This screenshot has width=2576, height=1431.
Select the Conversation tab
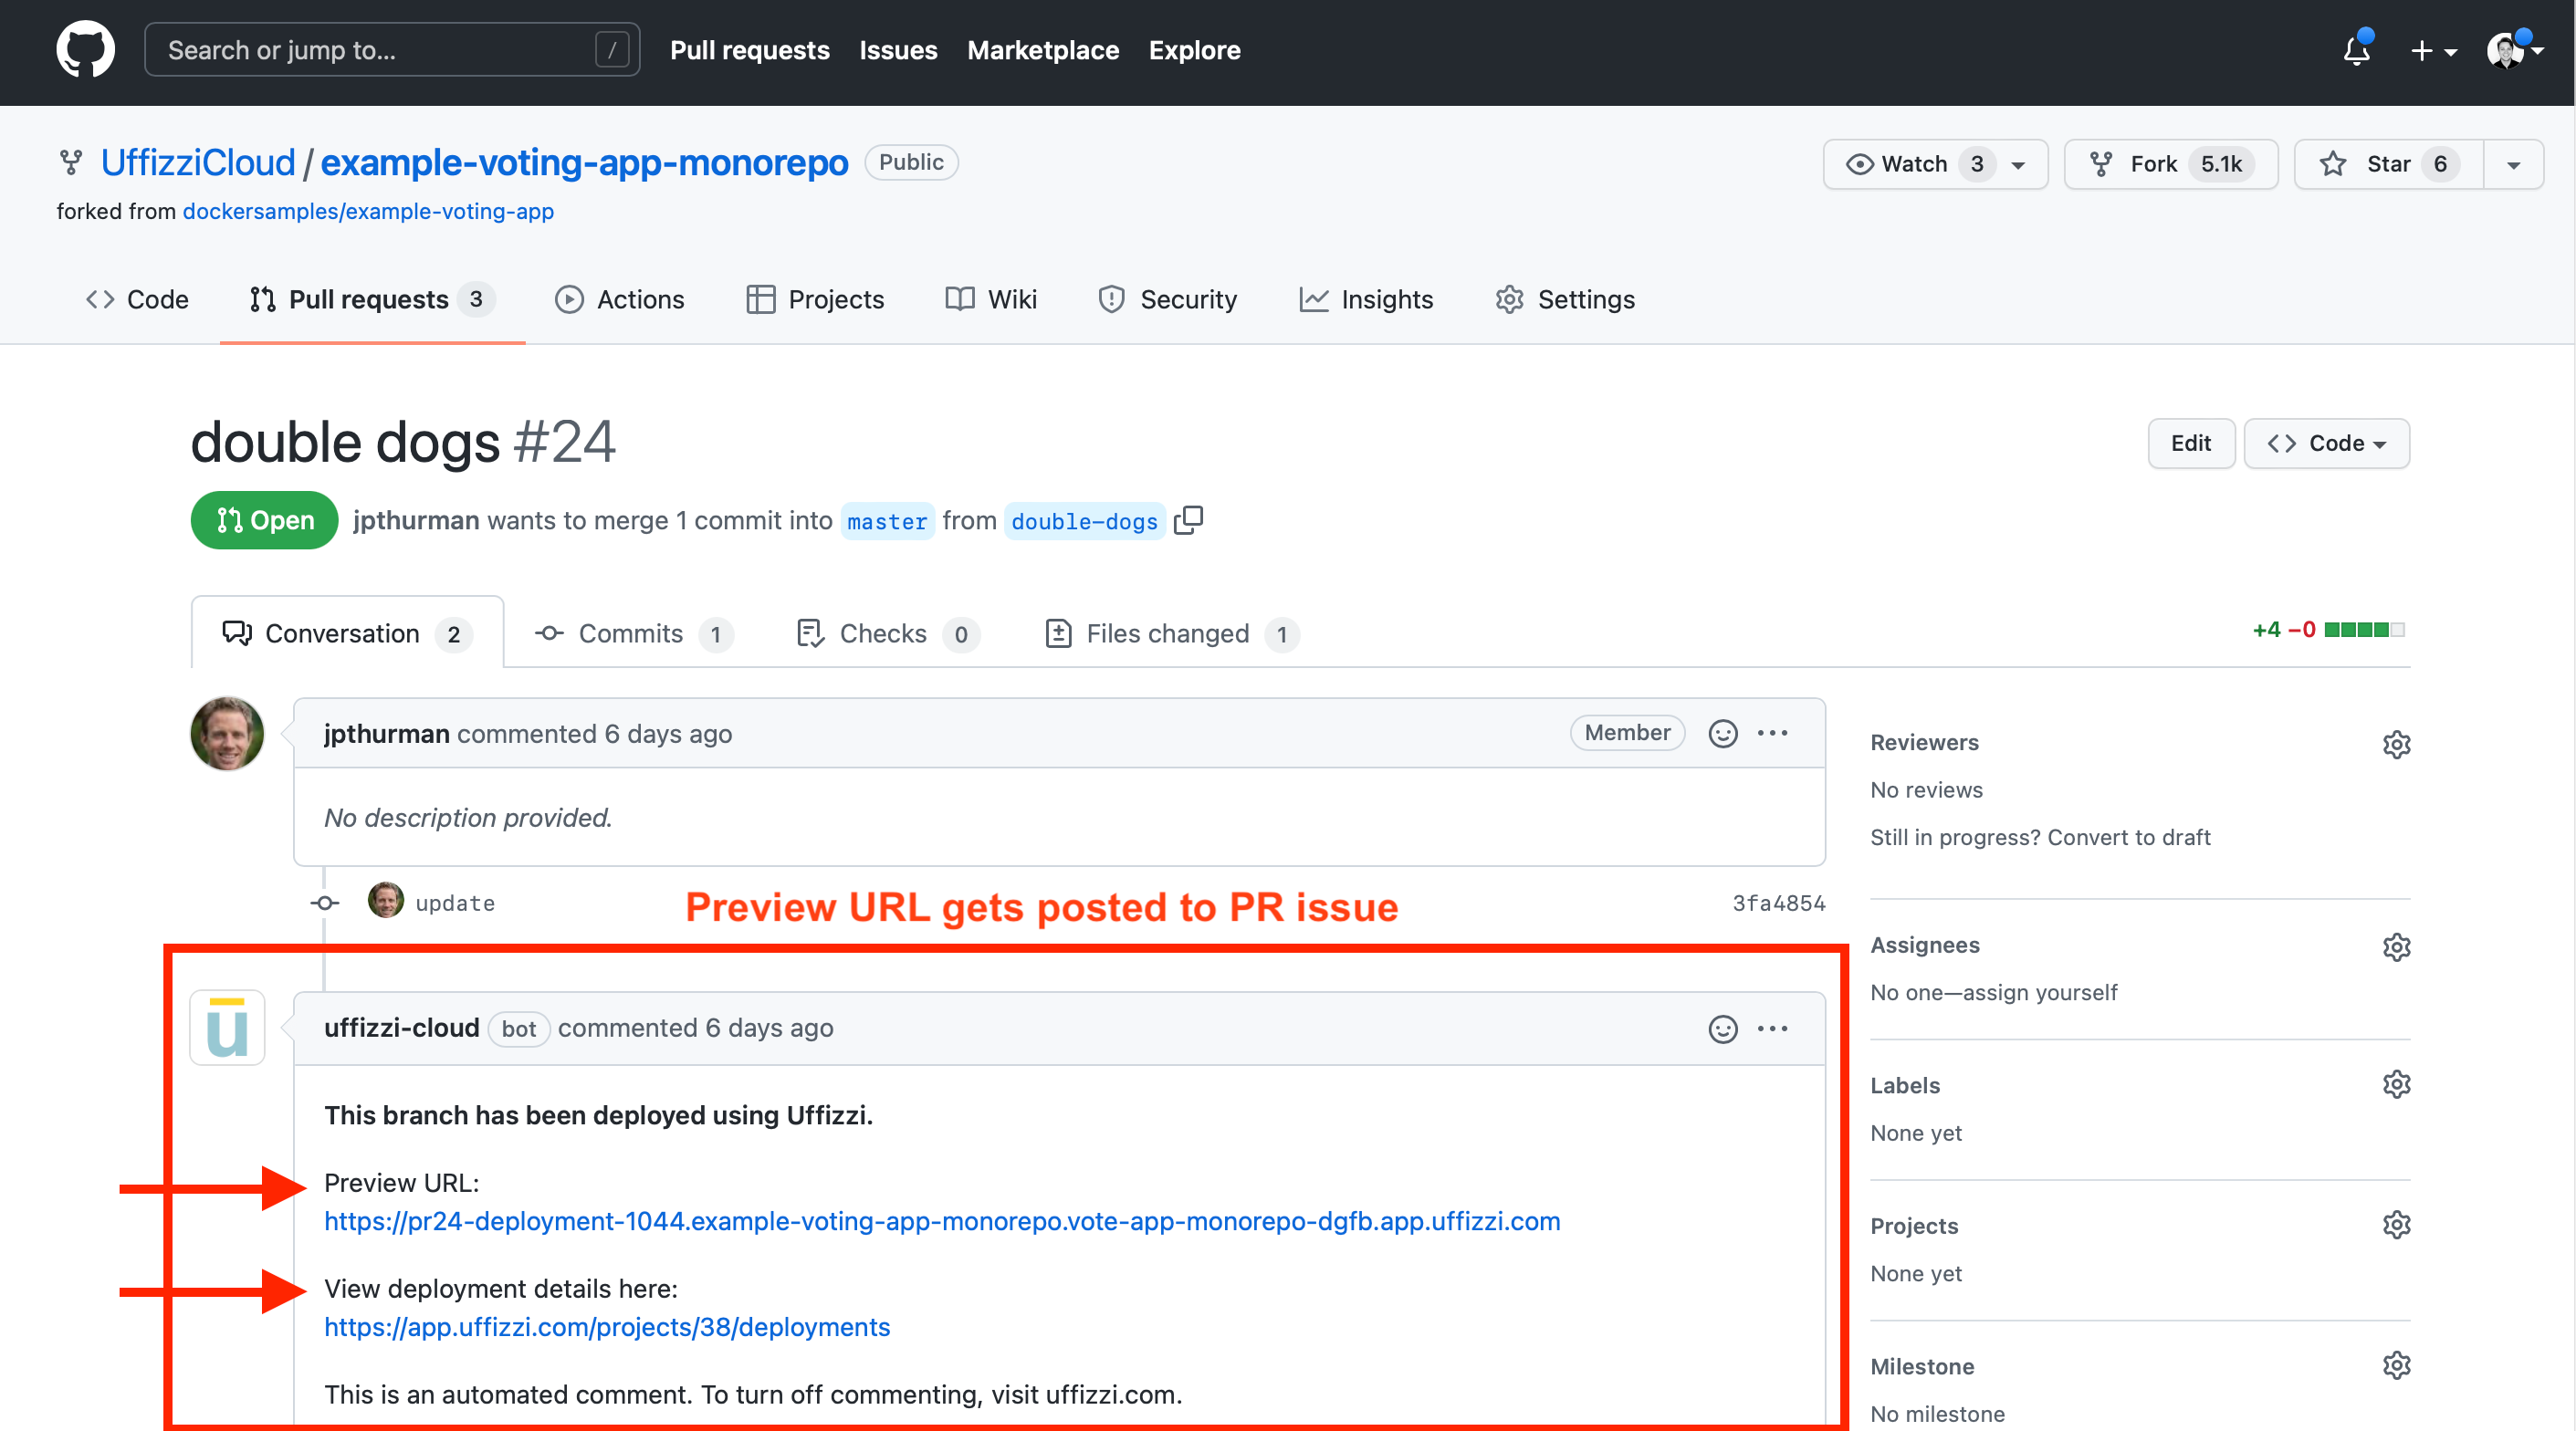point(347,633)
